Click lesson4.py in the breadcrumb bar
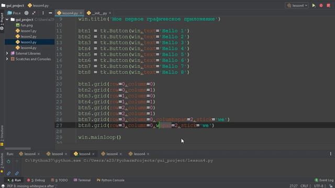This screenshot has height=188, width=335. [x=38, y=6]
